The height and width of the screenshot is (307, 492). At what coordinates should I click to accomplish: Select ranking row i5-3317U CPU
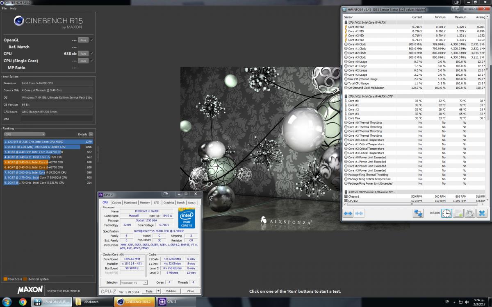coord(48,183)
